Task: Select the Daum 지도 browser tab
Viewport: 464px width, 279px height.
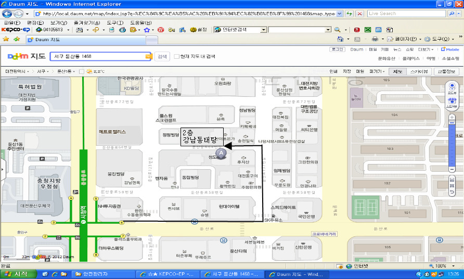Action: [86, 40]
